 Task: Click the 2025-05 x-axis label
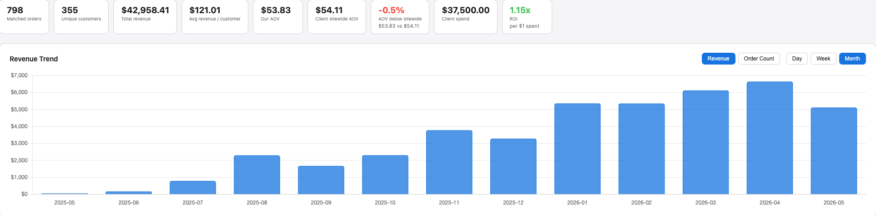point(65,203)
